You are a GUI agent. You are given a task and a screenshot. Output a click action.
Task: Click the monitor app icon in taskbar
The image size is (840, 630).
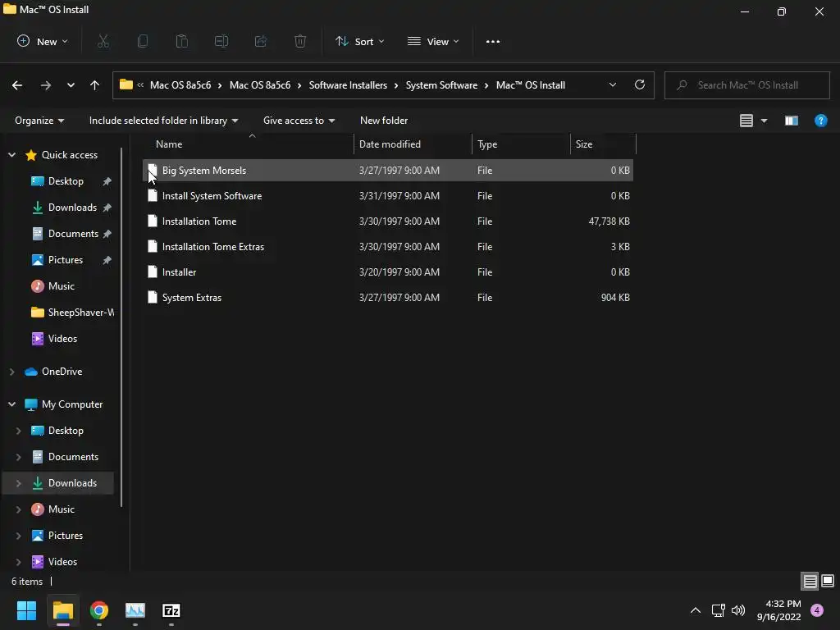click(x=135, y=610)
